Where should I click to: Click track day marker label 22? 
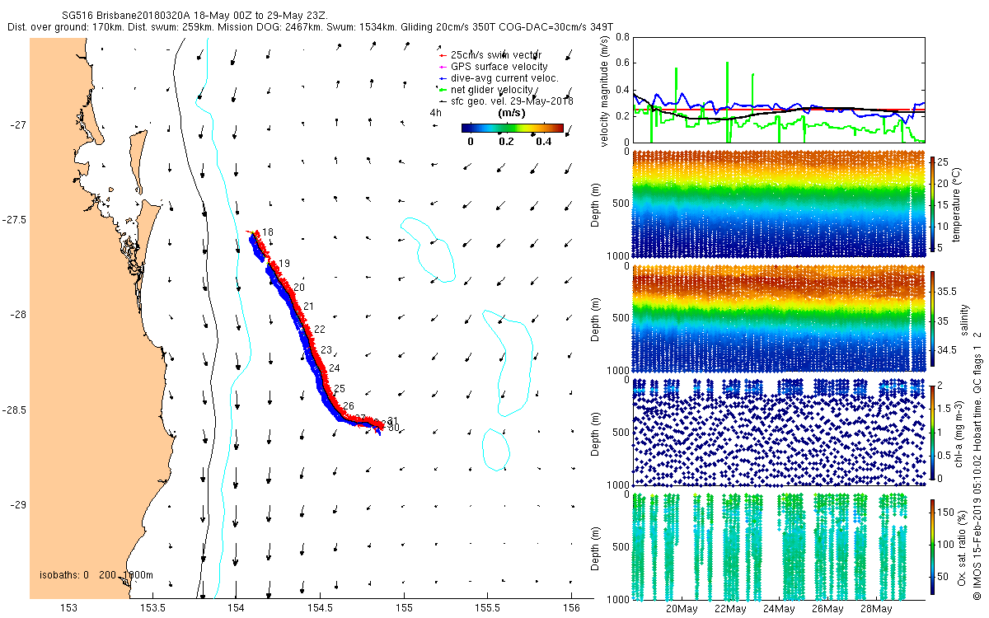[x=320, y=330]
